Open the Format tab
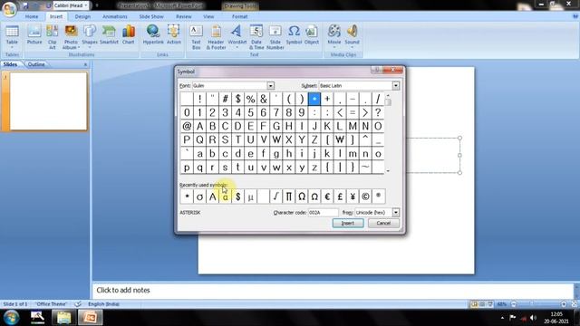 (x=239, y=16)
